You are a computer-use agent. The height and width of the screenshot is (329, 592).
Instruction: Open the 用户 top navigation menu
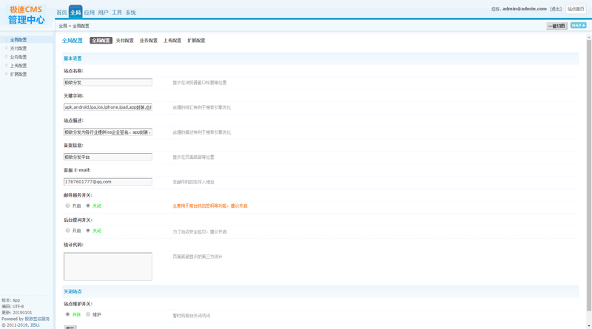(103, 13)
